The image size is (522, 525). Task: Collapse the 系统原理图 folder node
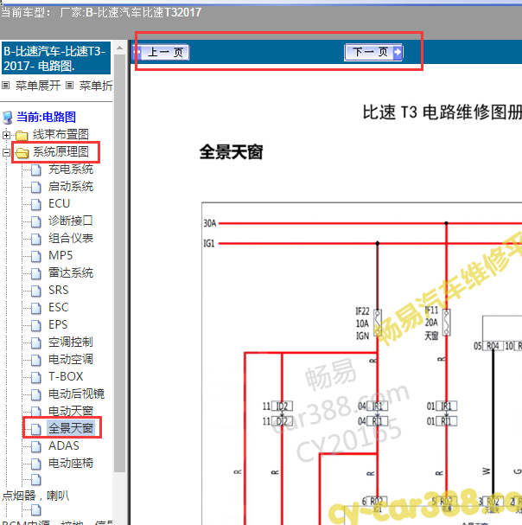(6, 153)
